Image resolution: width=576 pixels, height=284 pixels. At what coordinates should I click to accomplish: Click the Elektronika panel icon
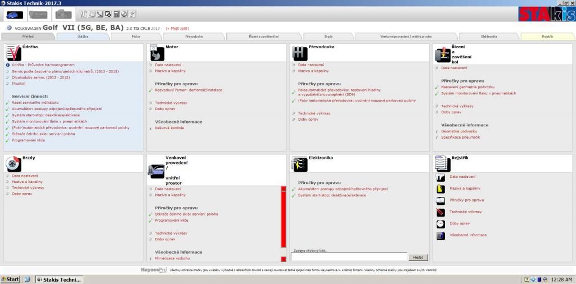click(x=299, y=164)
